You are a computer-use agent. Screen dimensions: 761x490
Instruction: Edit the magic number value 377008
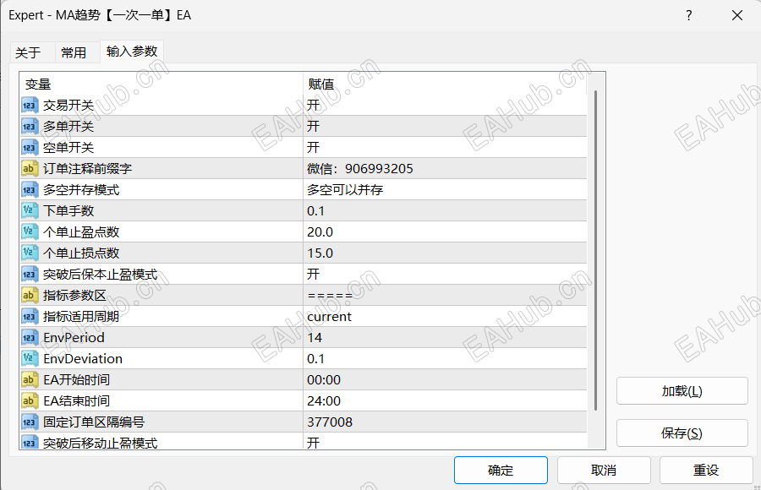[x=445, y=422]
